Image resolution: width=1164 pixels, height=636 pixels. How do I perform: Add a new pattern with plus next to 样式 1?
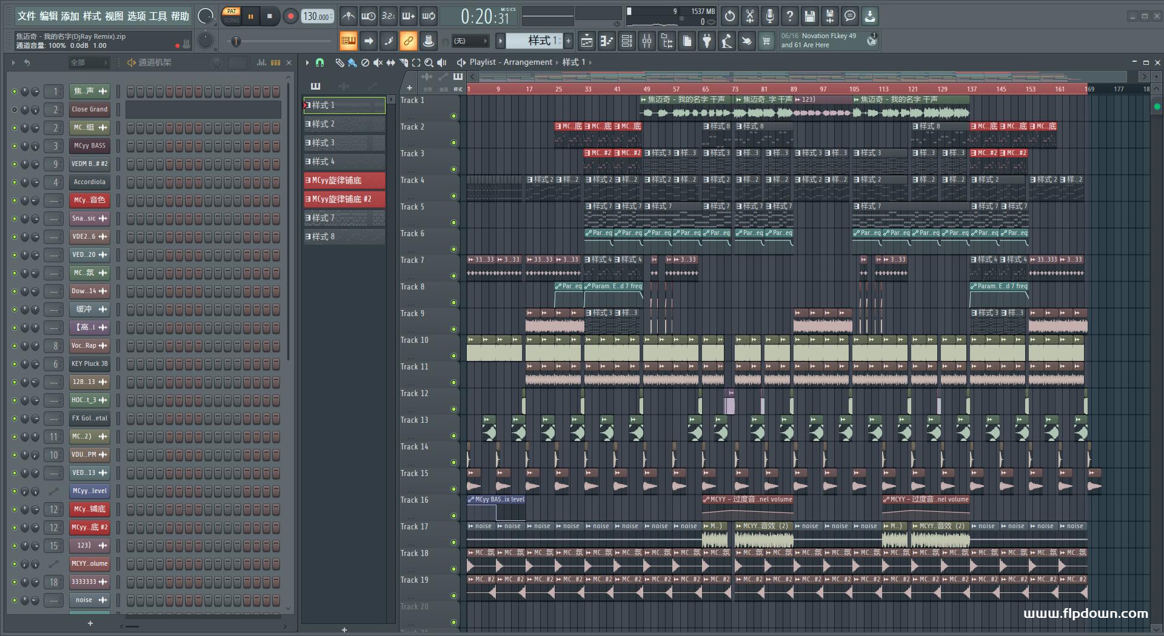click(568, 41)
